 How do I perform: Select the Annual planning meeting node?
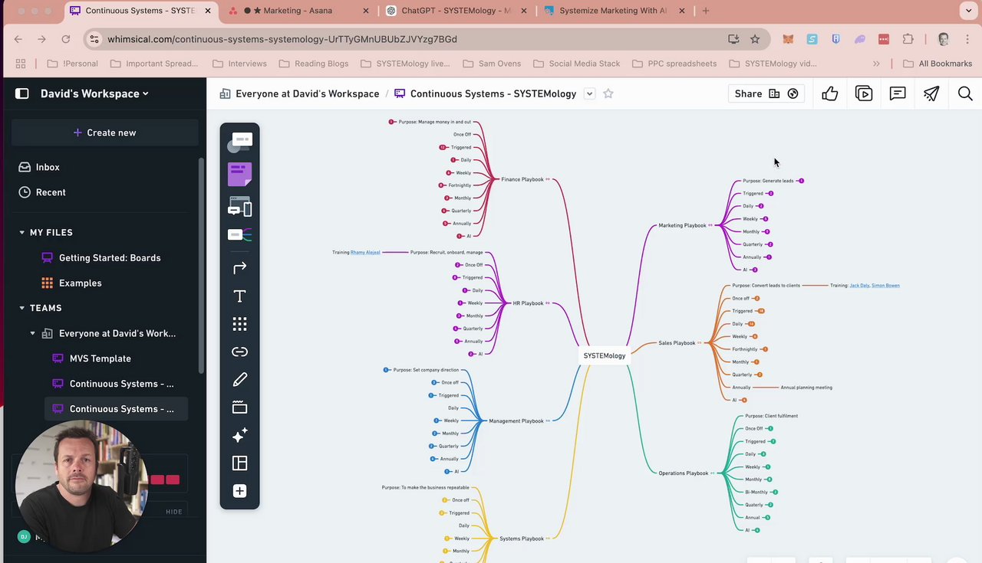click(806, 388)
